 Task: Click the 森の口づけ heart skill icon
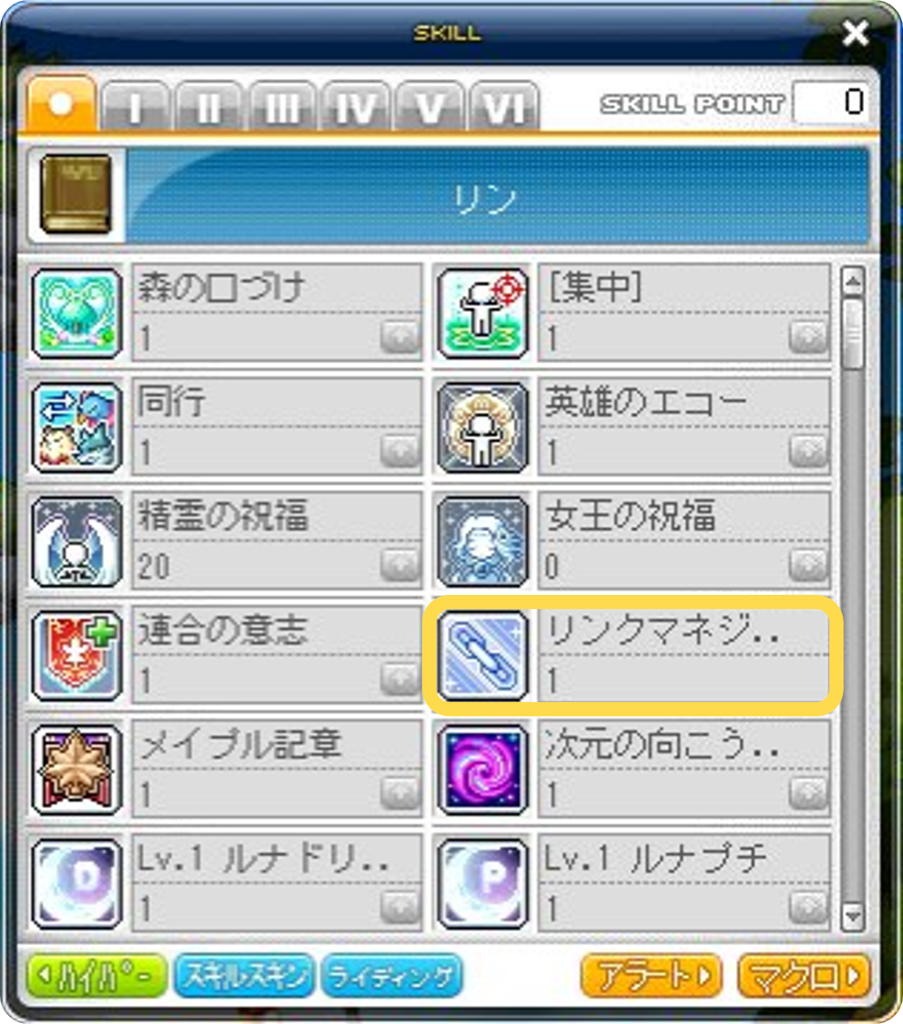(x=77, y=314)
